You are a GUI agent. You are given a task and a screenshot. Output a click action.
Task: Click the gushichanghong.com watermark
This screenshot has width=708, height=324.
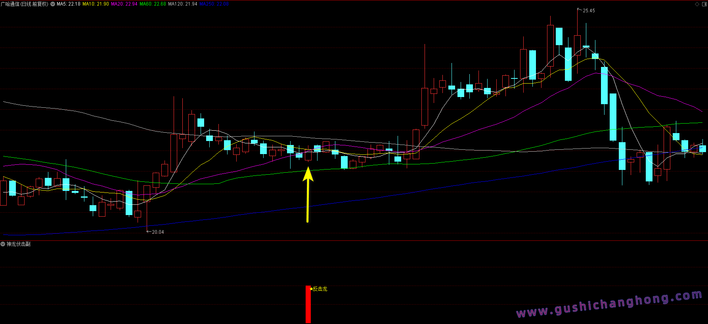(x=609, y=304)
